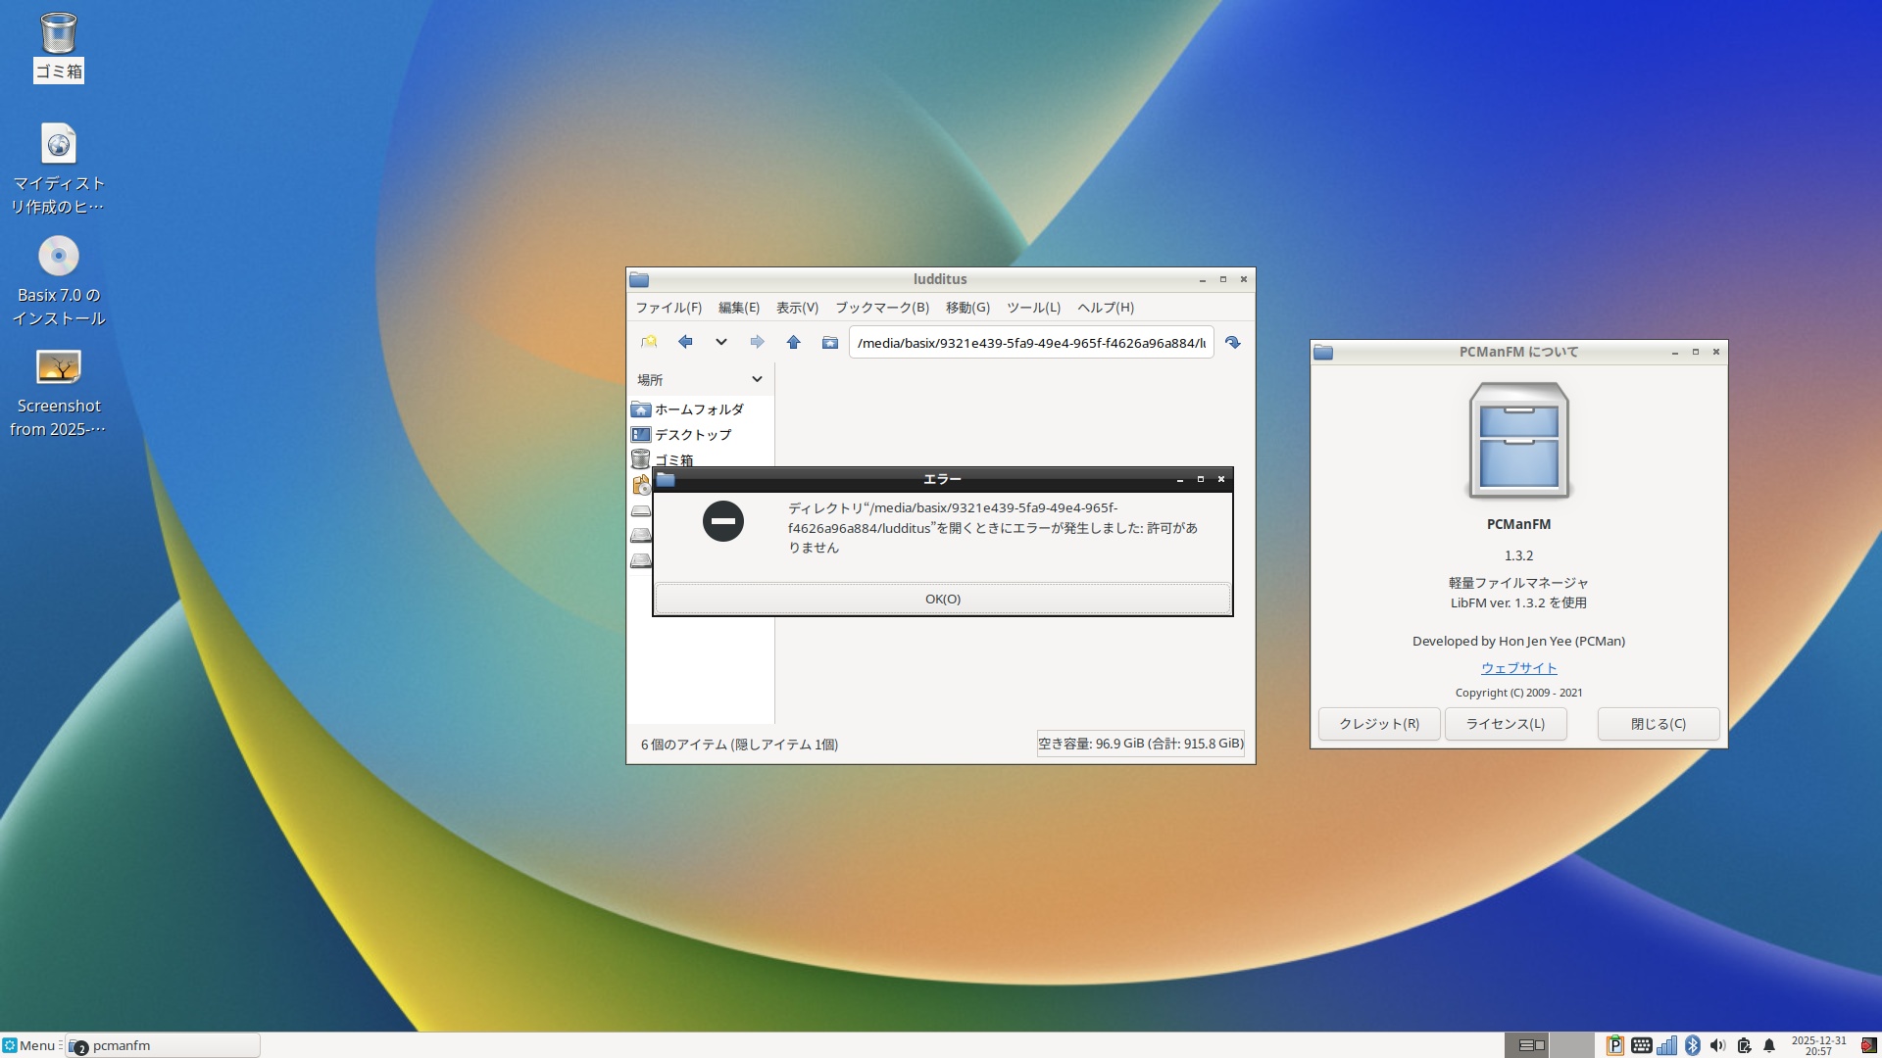Click the reload icon beside path bar
Screen dimensions: 1882x1058
(1232, 342)
